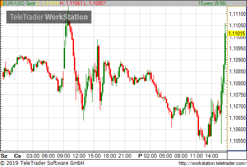Click the 1,10550 price axis label

click(237, 141)
